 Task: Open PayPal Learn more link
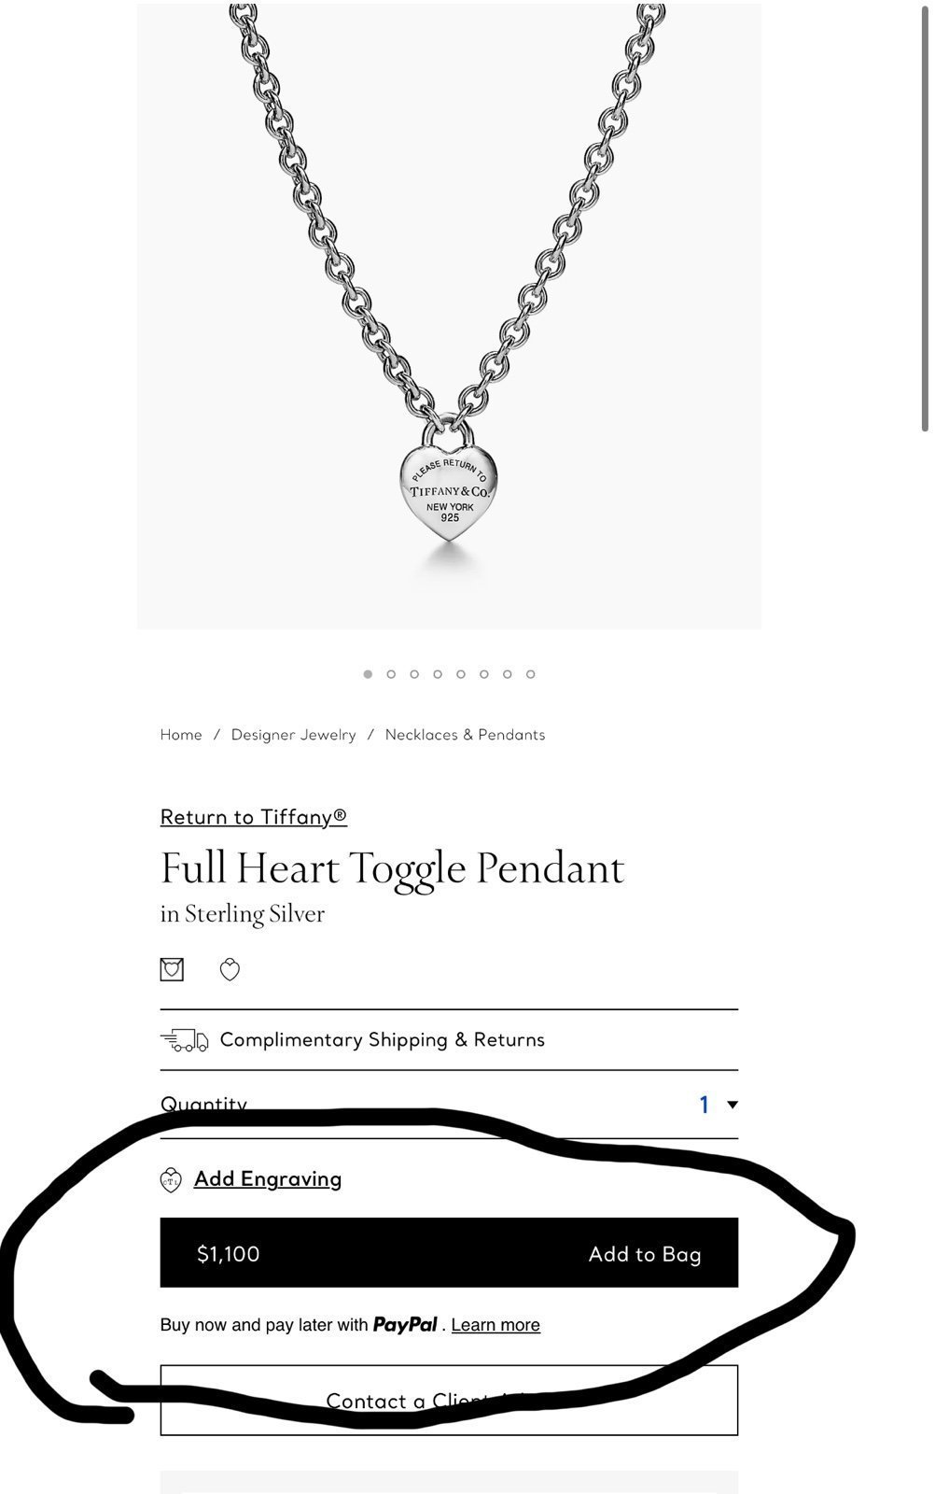495,1325
